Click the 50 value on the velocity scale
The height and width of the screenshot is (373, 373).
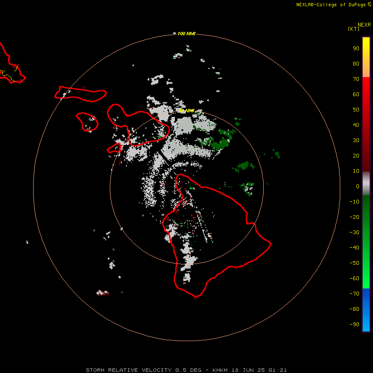[356, 110]
